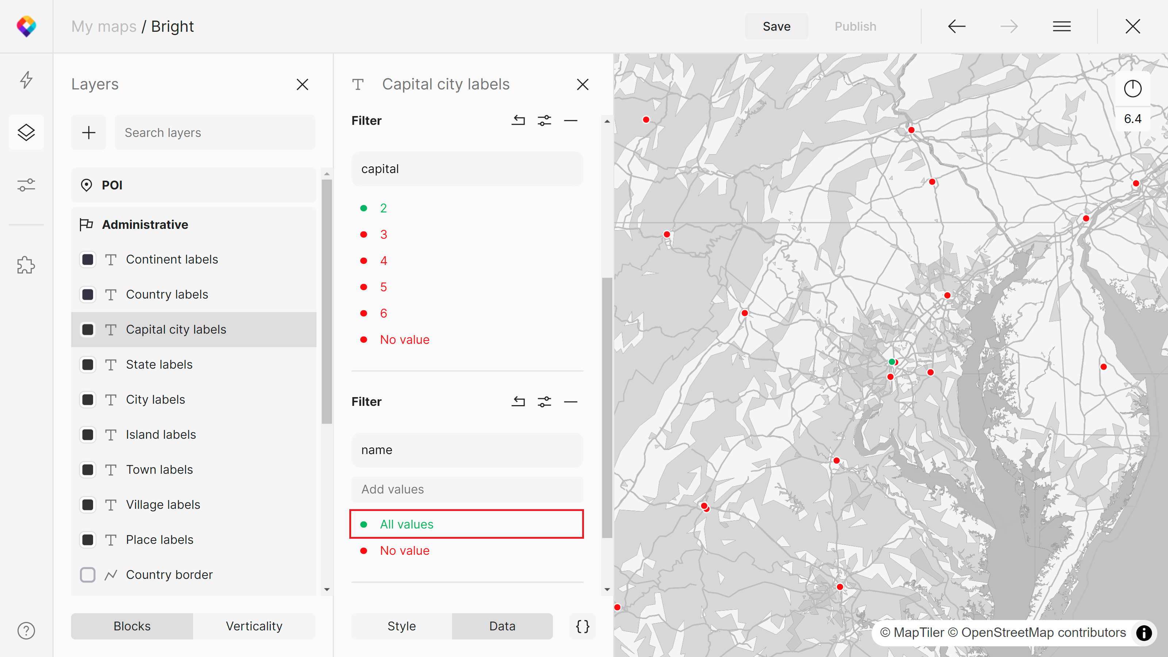Collapse the Administrative layer group
This screenshot has height=657, width=1168.
coord(145,224)
